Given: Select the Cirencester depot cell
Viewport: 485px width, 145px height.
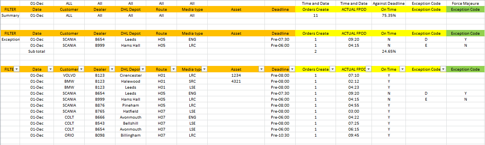Looking at the screenshot, I should 131,75.
